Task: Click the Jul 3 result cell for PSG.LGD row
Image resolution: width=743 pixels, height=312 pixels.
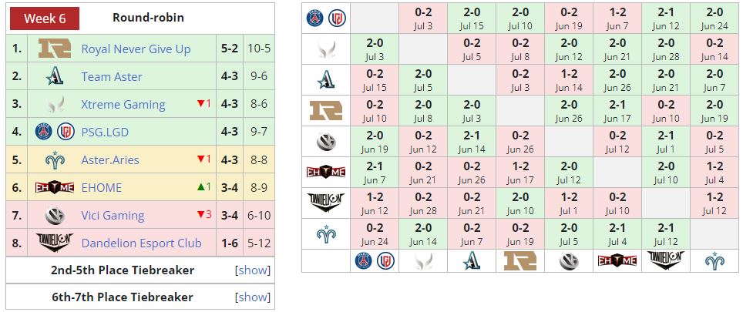Action: (423, 18)
